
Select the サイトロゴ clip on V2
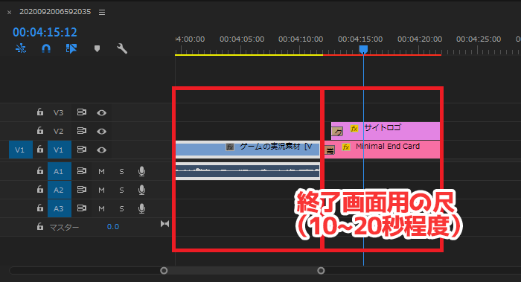(x=386, y=130)
